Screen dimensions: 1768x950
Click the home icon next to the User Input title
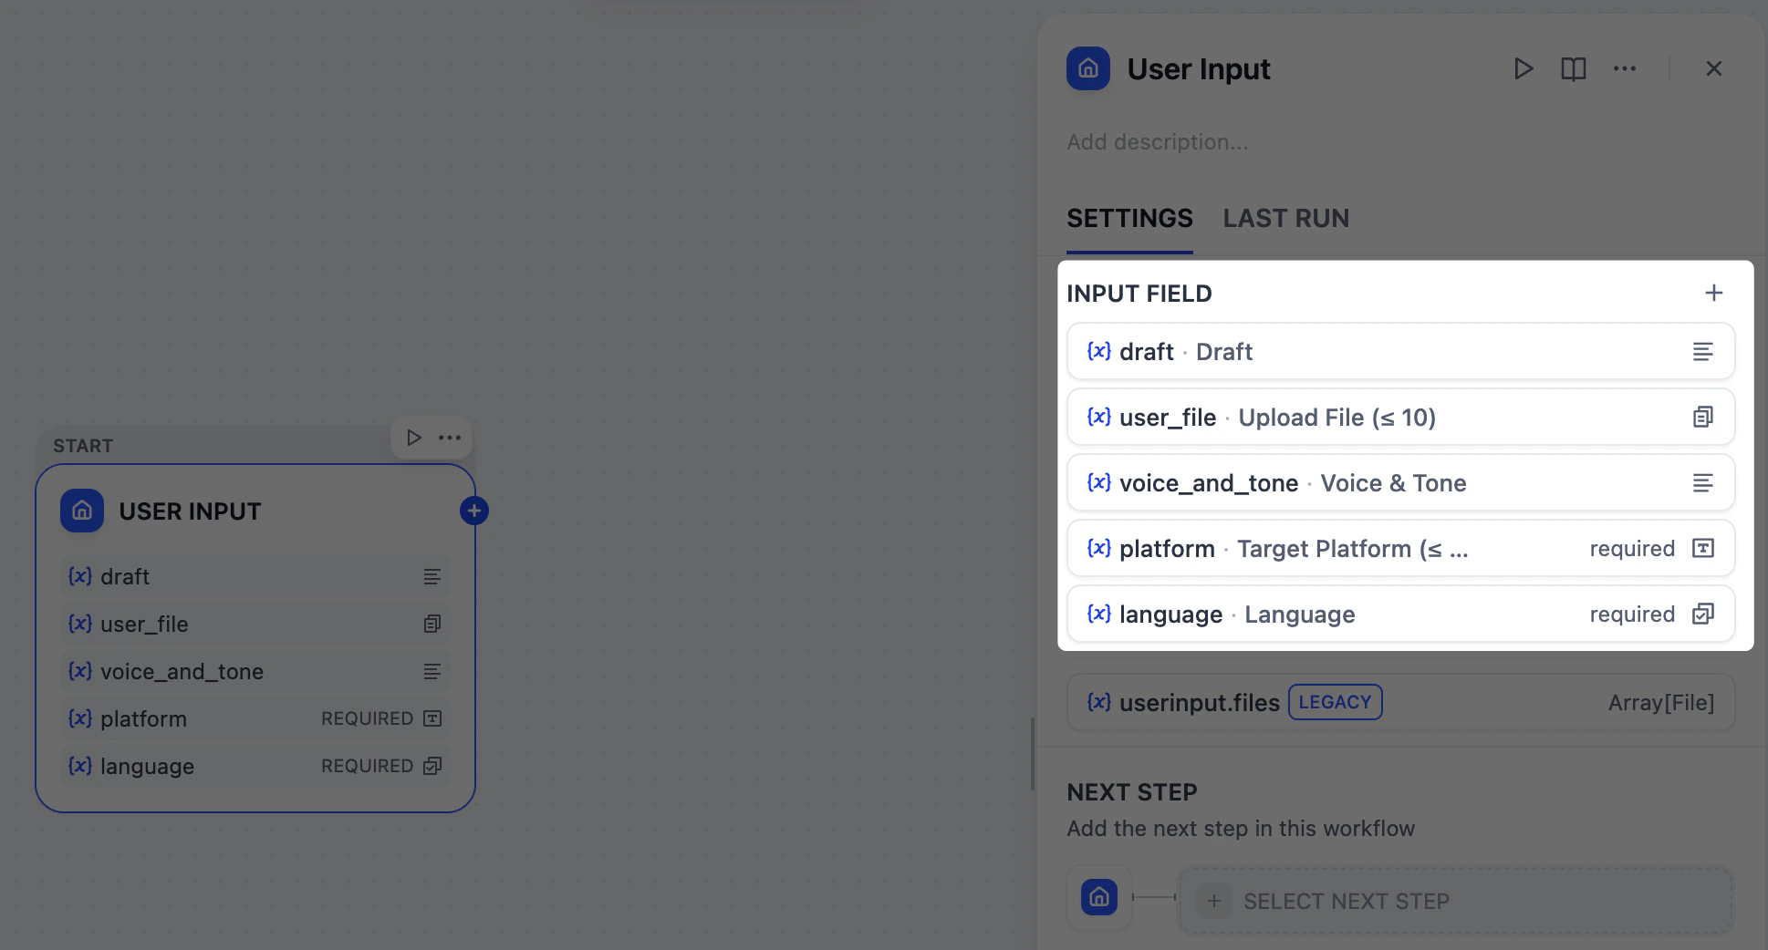(x=1087, y=68)
